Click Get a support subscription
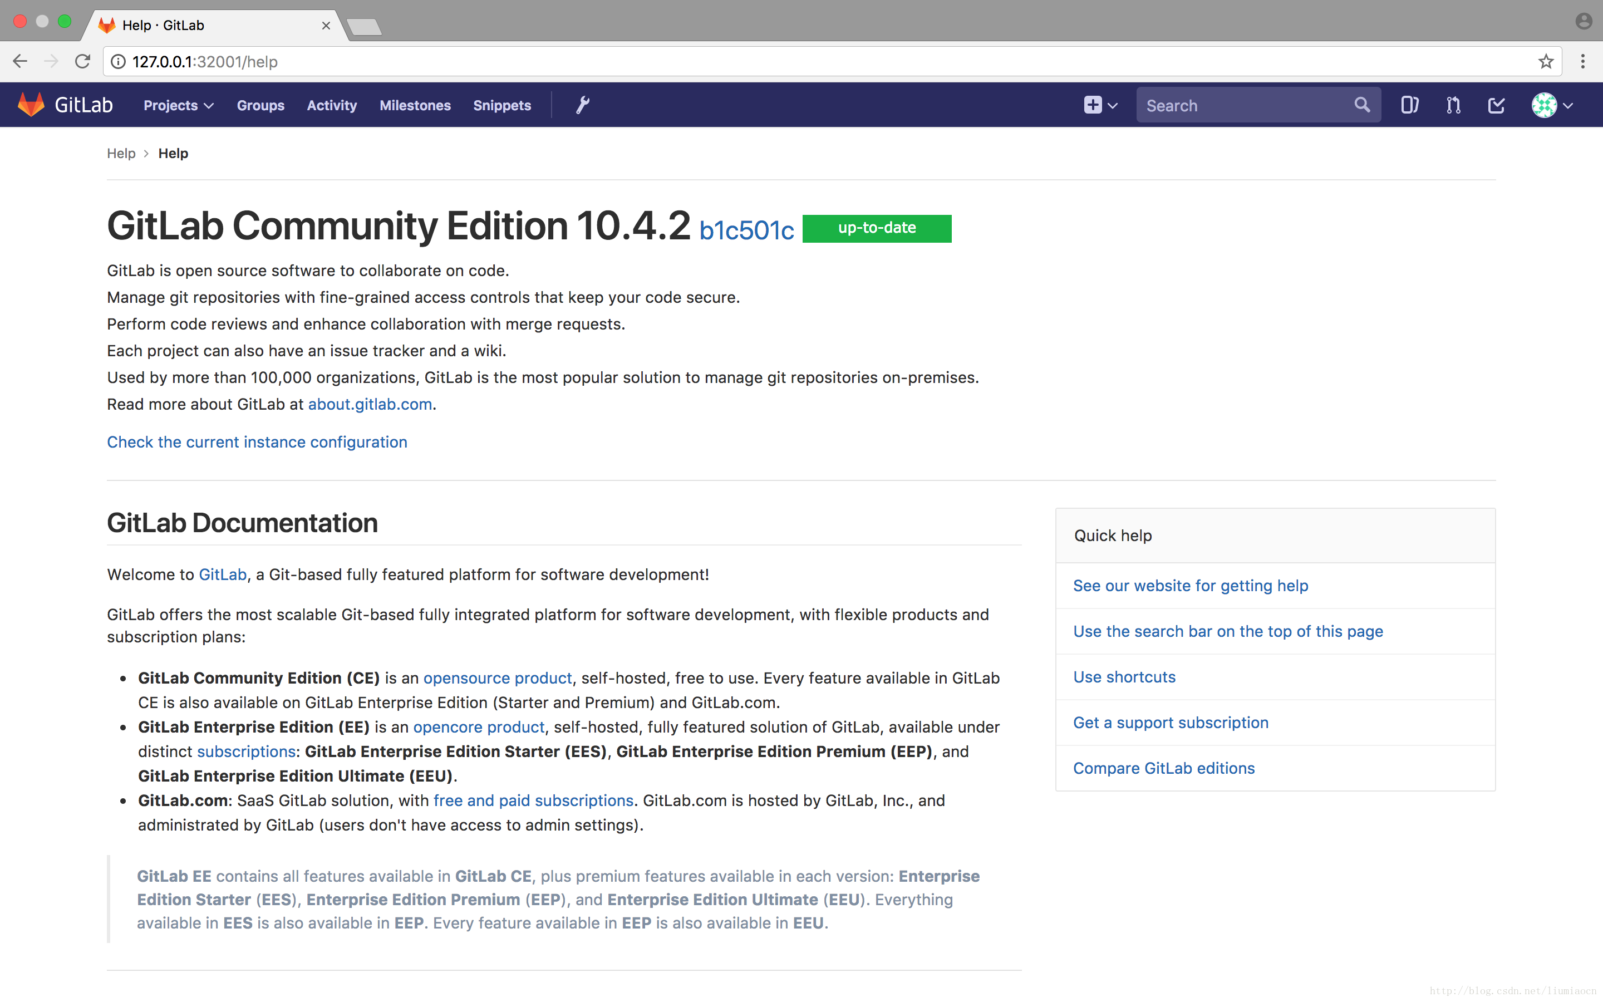This screenshot has width=1603, height=1002. [1171, 723]
